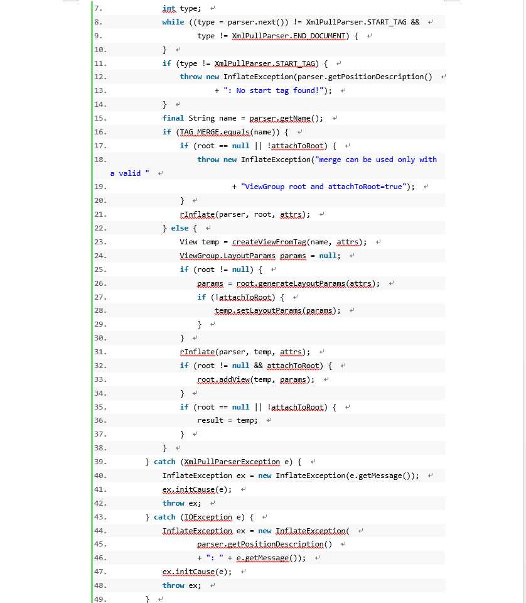Click 'rInflate(parser, temp, attrs);' on line 31

pos(245,352)
